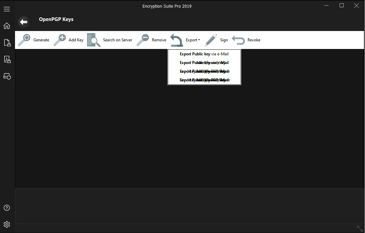Viewport: 365px width, 233px height.
Task: Collapse the Export dropdown
Action: 185,40
